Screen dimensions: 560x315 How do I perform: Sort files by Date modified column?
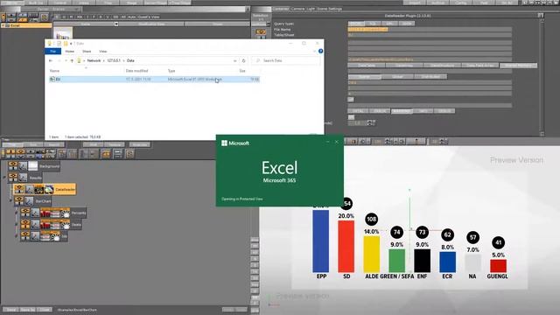(x=136, y=71)
